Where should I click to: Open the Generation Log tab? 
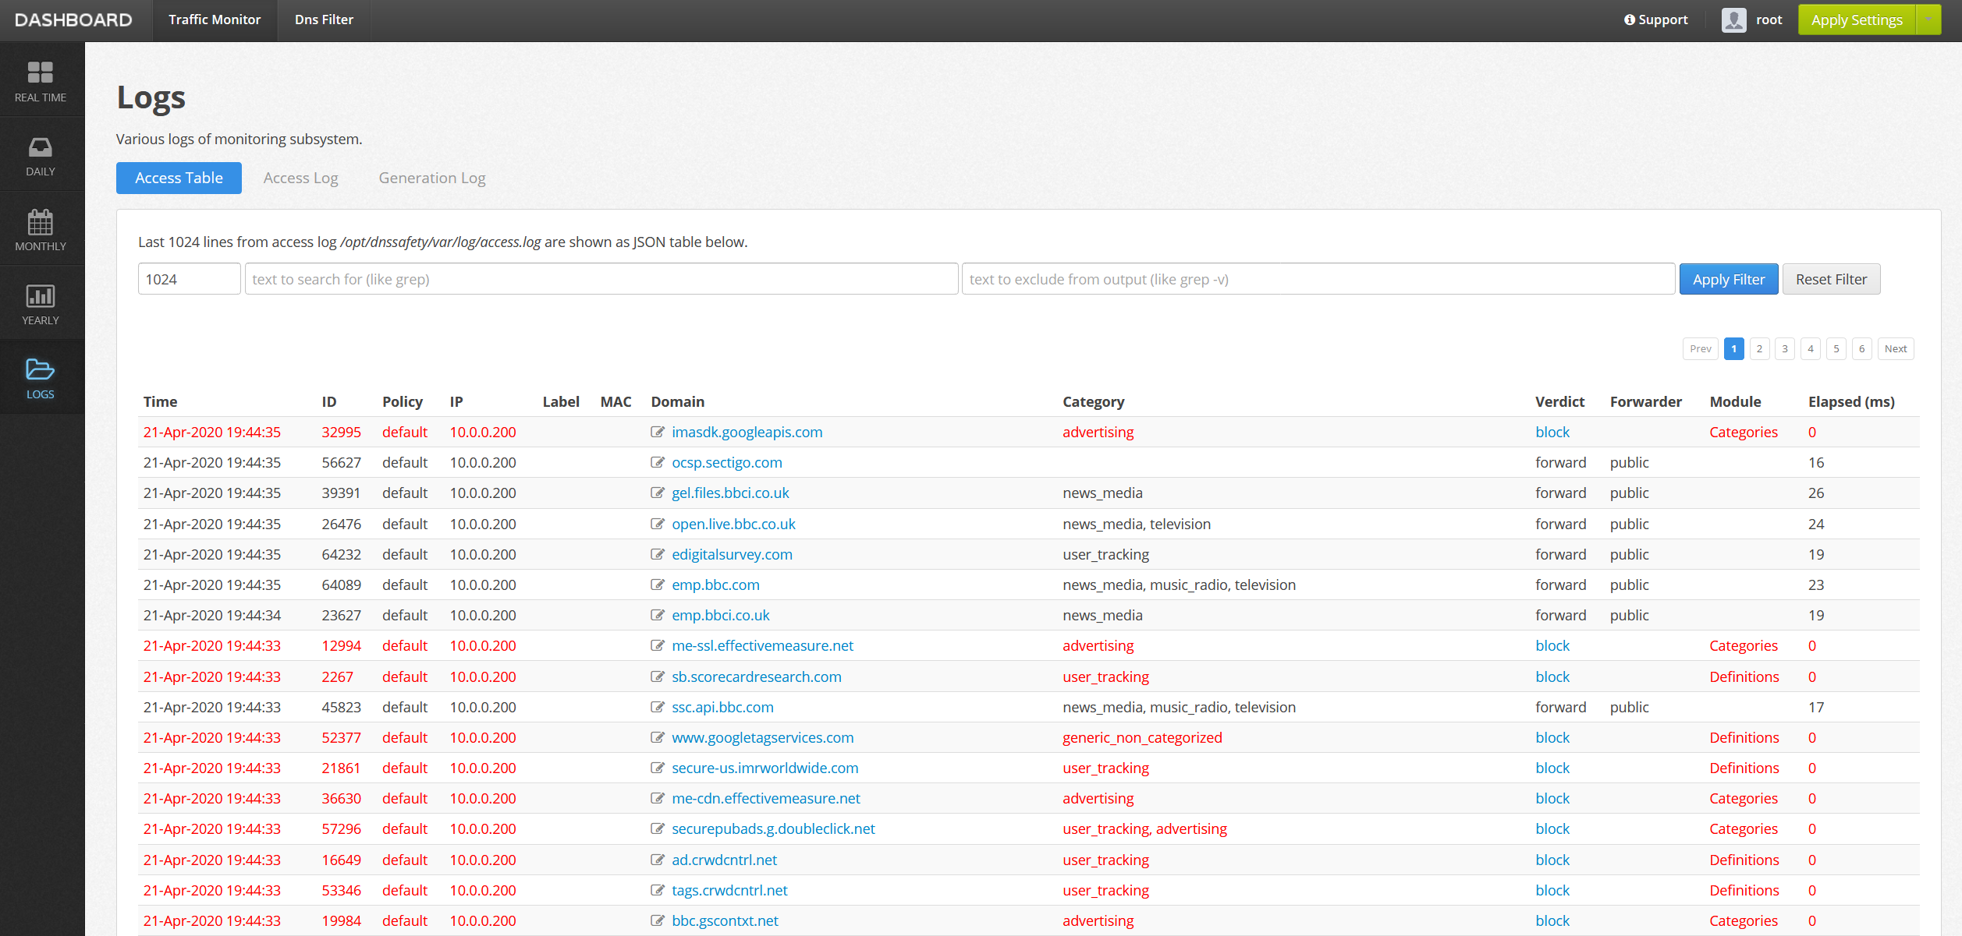[x=432, y=178]
